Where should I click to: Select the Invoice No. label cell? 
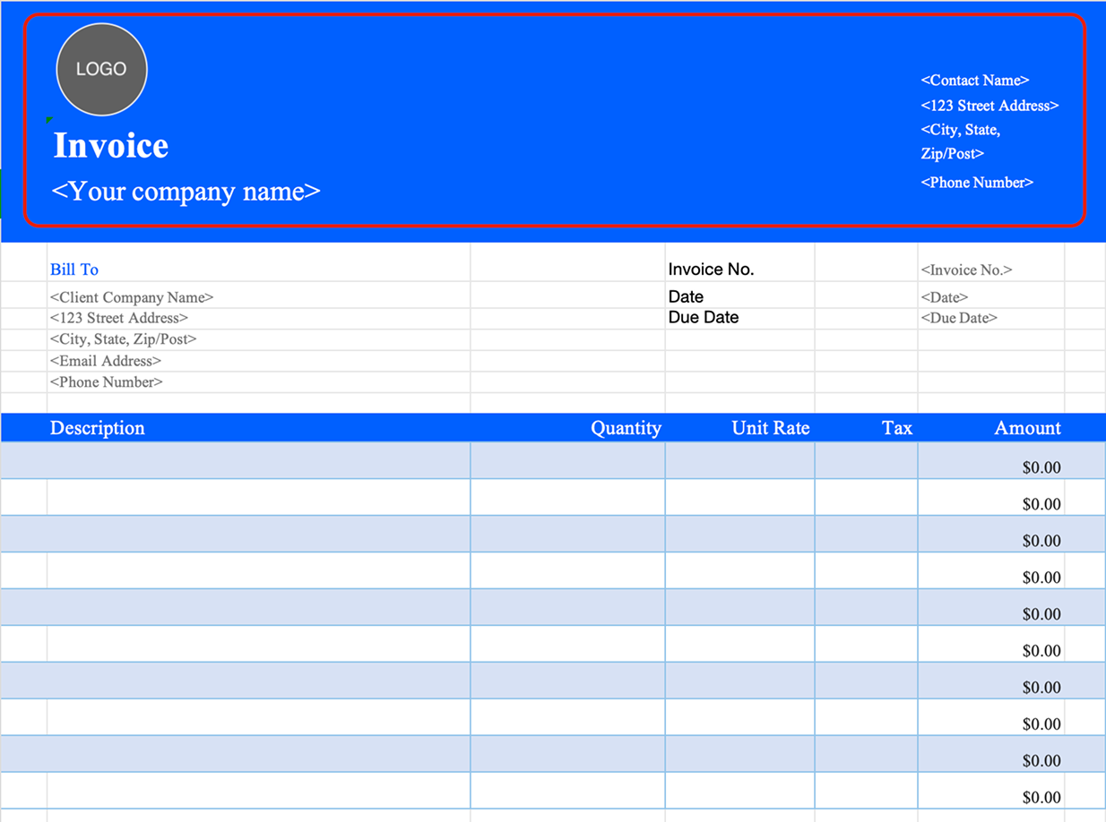tap(711, 269)
